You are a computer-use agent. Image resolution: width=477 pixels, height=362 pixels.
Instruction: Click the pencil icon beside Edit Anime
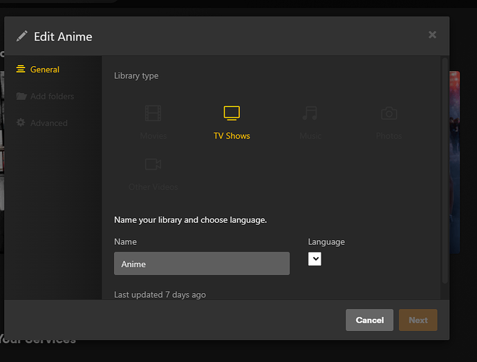[22, 36]
